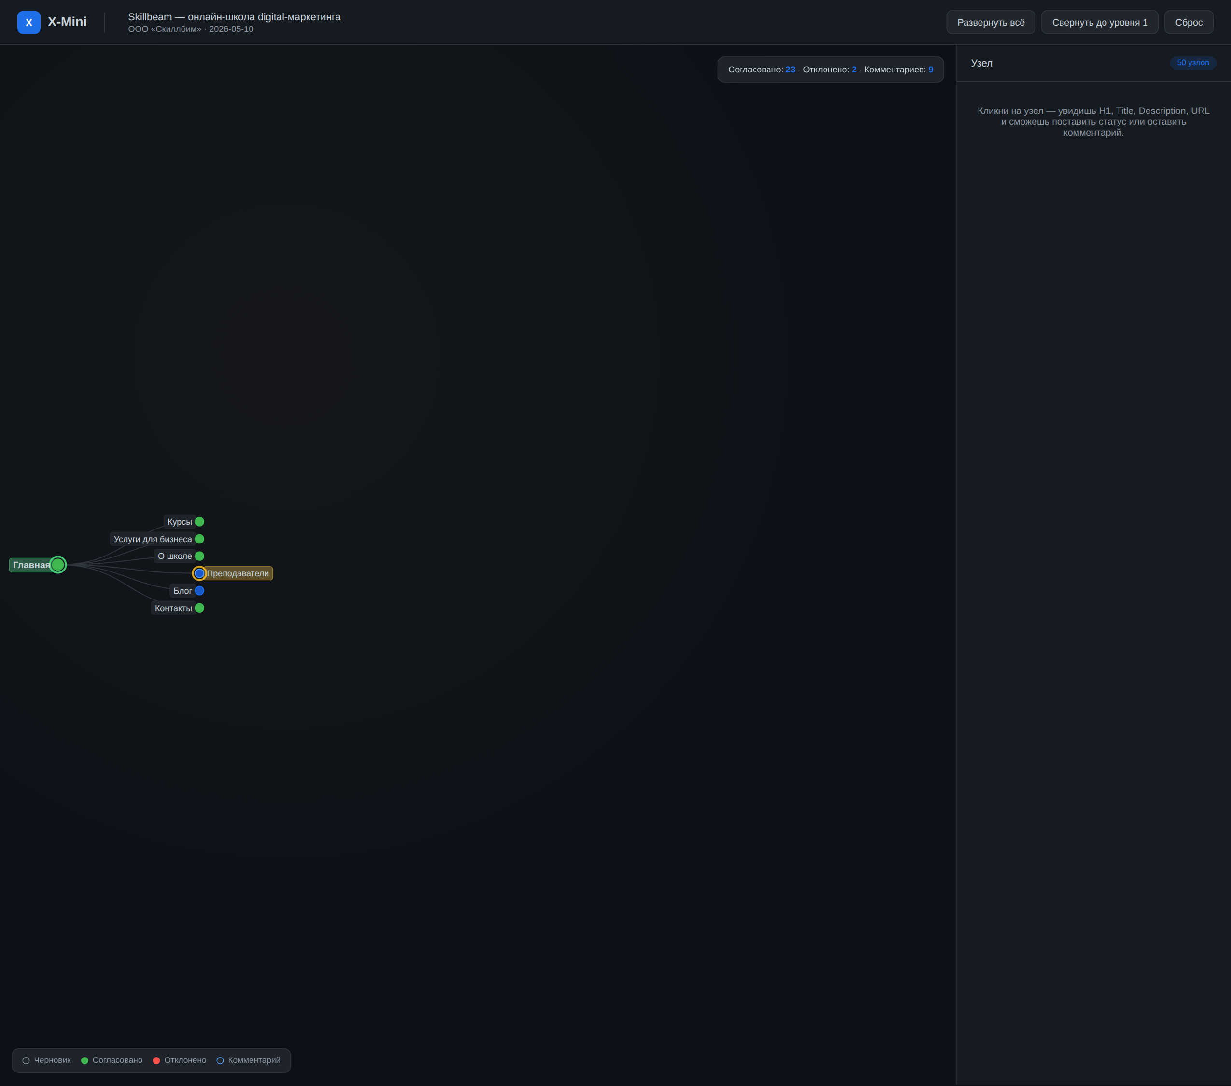Screen dimensions: 1231x1086
Task: Click the Согласовано count 23 in the stats bar
Action: click(790, 70)
